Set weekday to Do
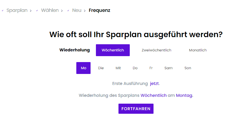 tap(135, 68)
